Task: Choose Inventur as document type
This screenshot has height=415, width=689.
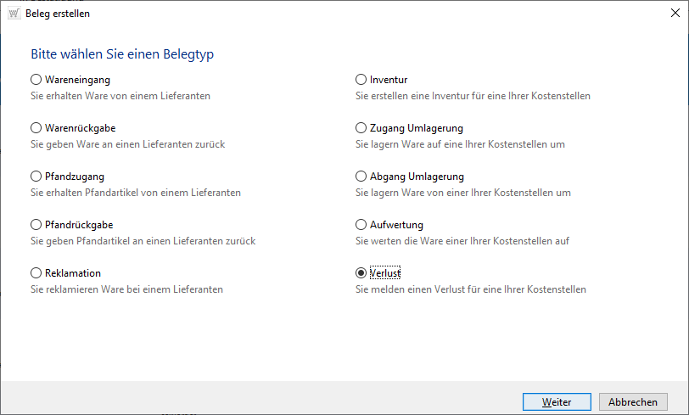Action: click(x=361, y=80)
